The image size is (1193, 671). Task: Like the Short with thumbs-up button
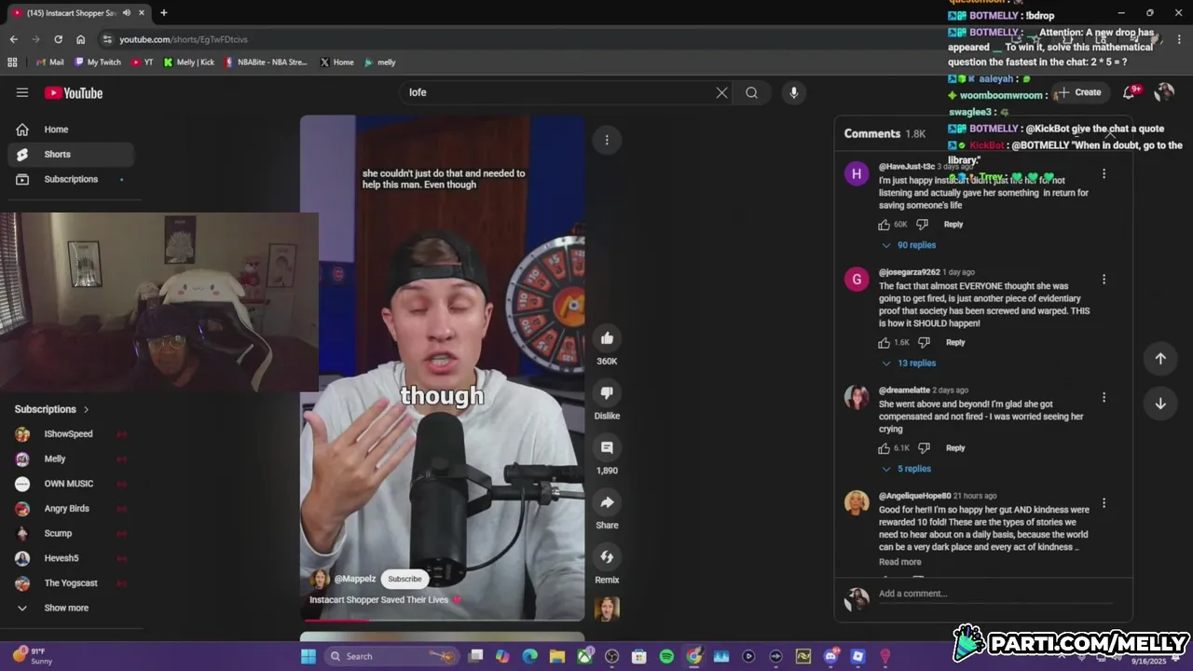click(x=607, y=338)
